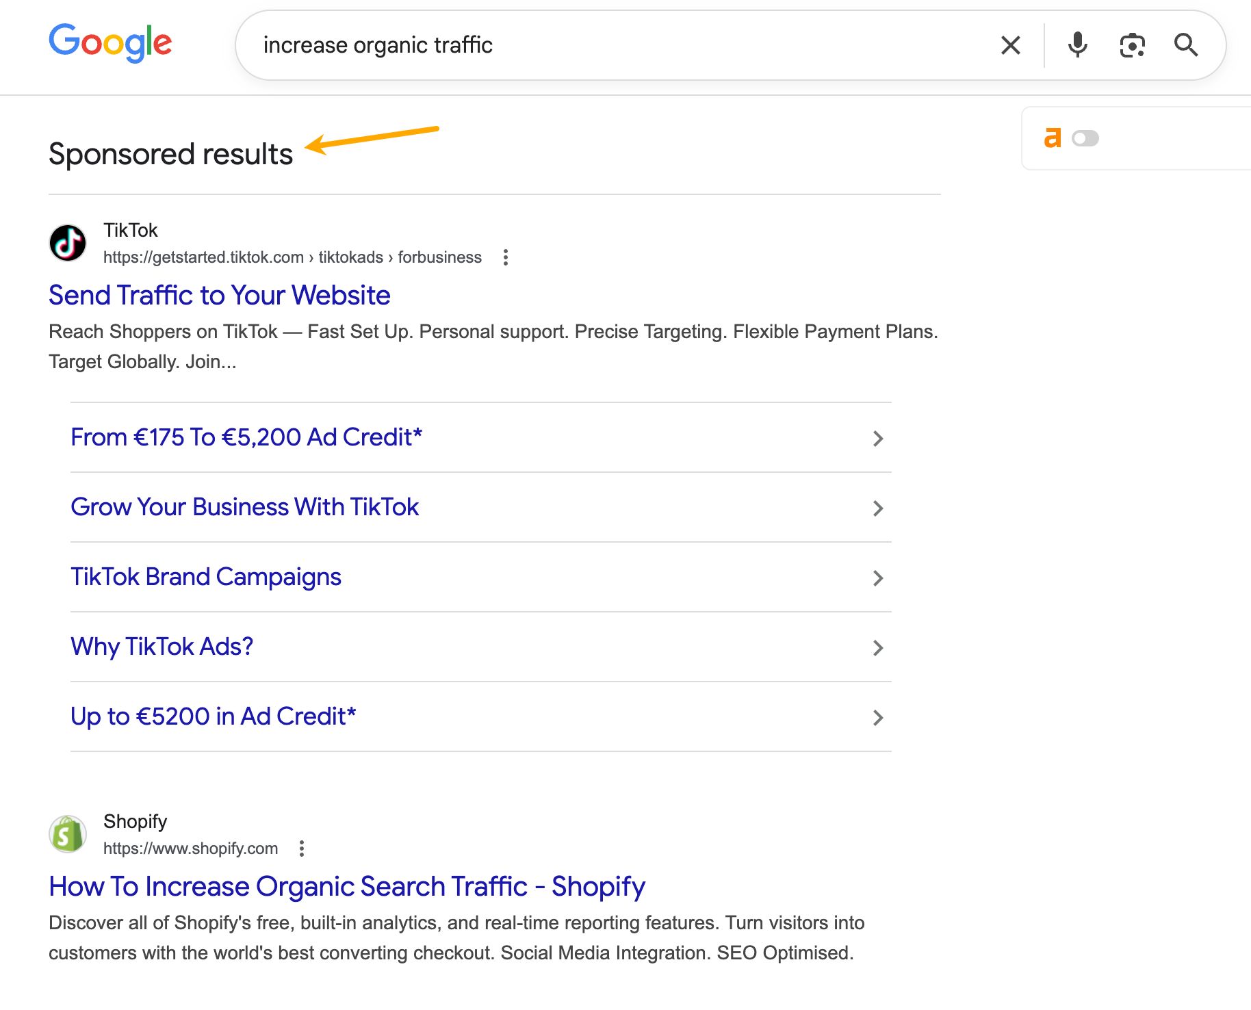Clear the search query with the X icon
The width and height of the screenshot is (1251, 1010).
tap(1010, 45)
